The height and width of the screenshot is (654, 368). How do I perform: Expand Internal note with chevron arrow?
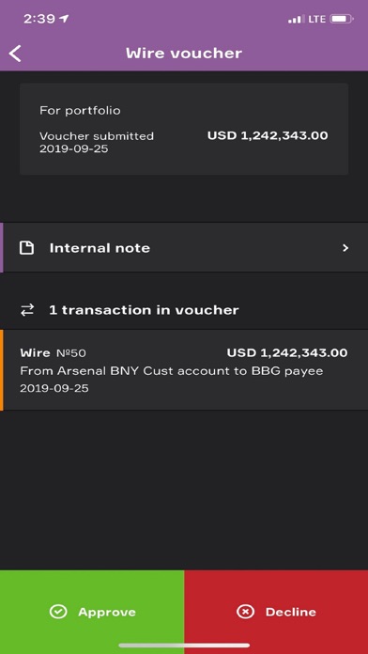pyautogui.click(x=345, y=248)
